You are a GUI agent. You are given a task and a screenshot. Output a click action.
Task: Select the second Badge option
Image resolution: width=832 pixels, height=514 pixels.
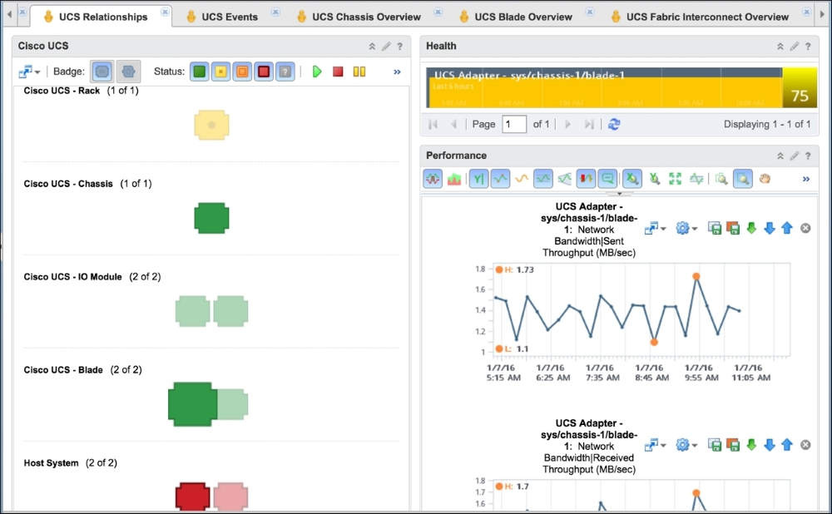coord(128,71)
